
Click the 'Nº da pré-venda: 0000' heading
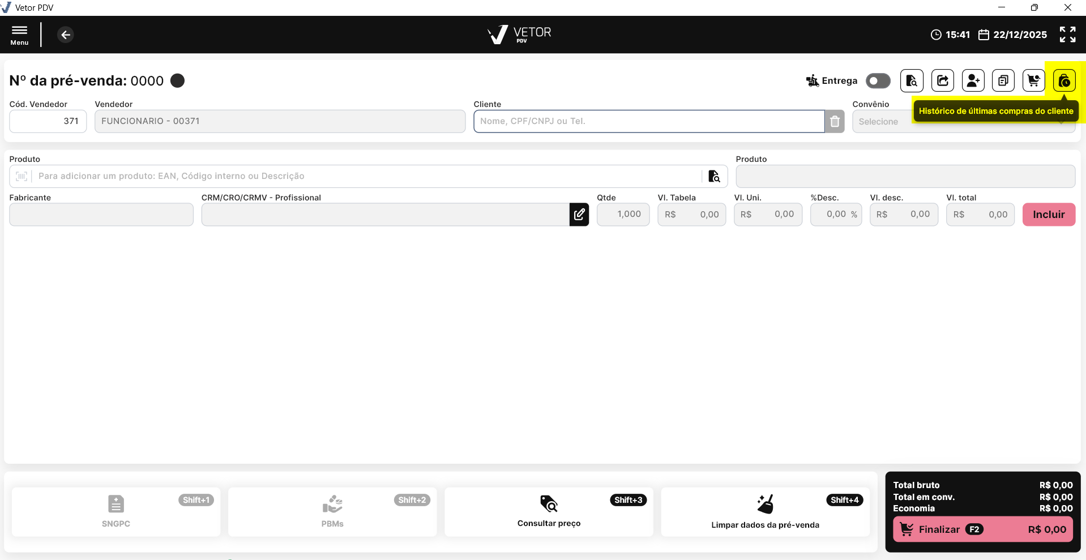87,80
